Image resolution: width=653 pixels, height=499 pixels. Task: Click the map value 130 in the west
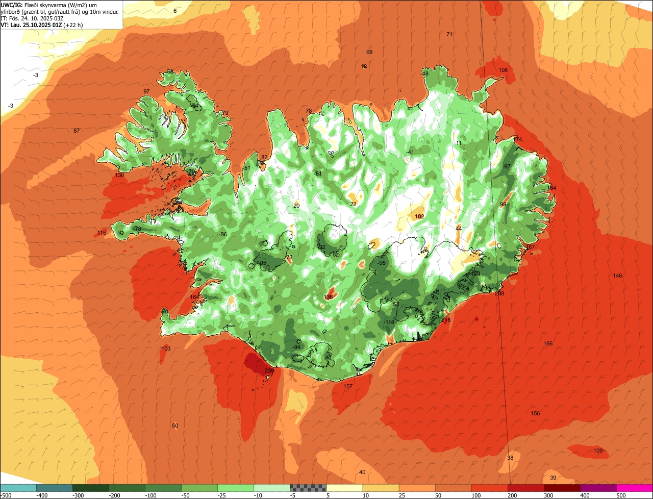point(119,176)
